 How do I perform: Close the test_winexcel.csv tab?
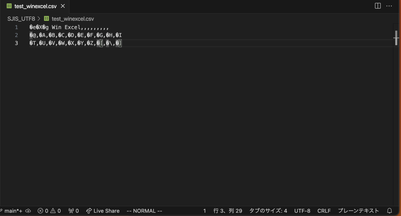(x=62, y=6)
